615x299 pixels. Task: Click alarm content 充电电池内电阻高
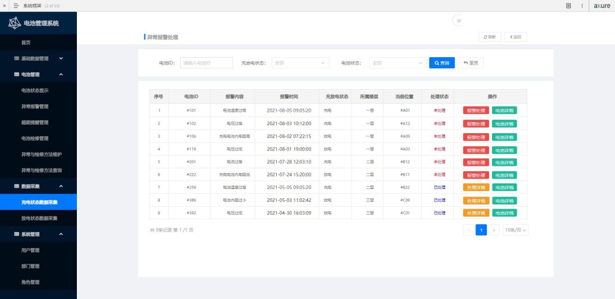click(234, 136)
